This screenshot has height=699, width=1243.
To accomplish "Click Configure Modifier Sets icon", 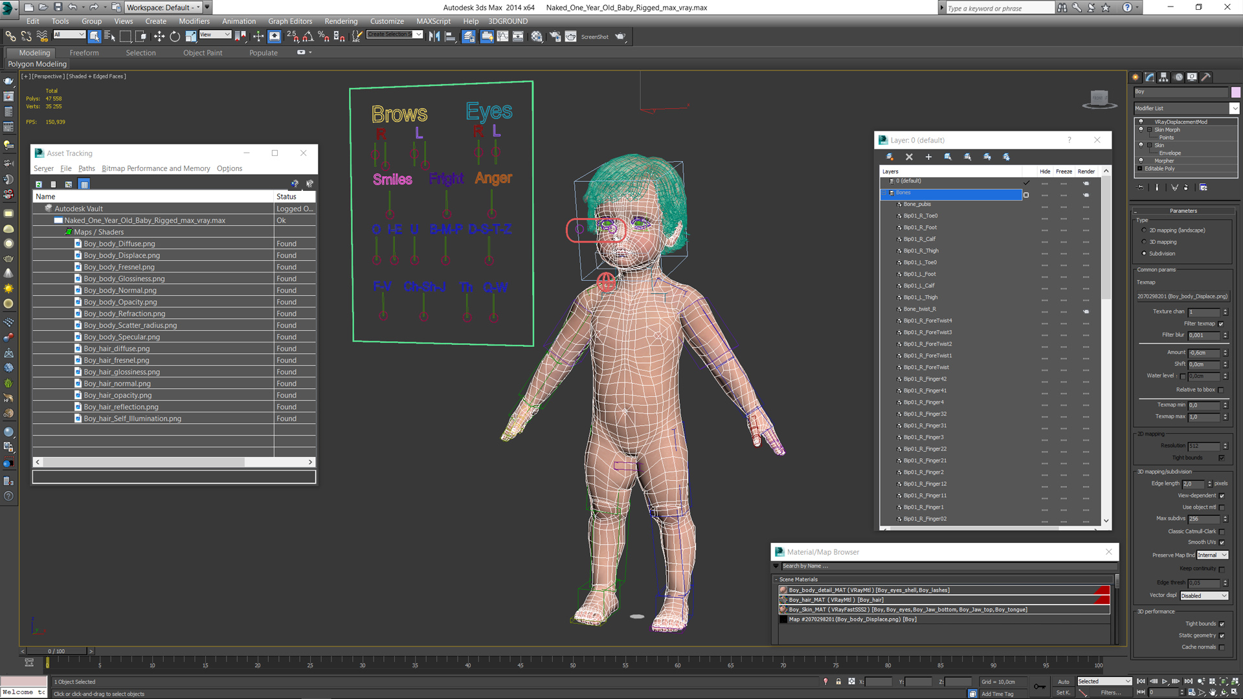I will [x=1203, y=188].
